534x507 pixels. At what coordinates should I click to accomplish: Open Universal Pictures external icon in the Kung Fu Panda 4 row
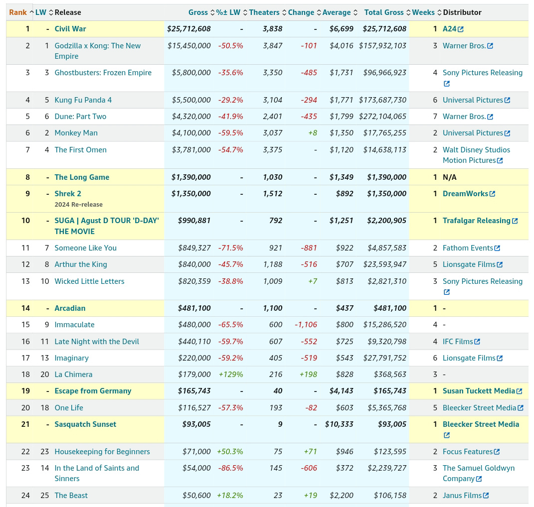pyautogui.click(x=508, y=101)
